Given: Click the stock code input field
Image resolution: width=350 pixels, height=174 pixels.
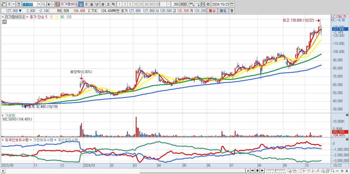Looking at the screenshot, I should click(x=29, y=4).
